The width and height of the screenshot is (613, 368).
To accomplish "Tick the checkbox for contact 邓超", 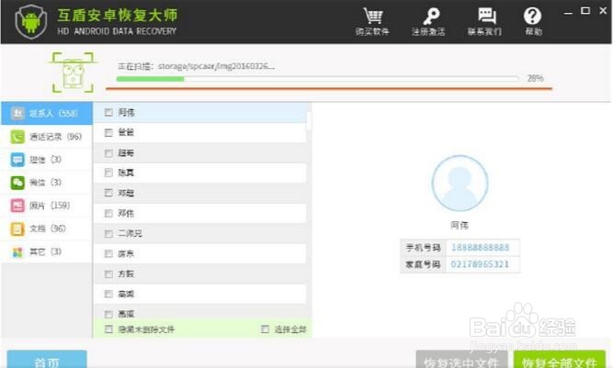I will [x=108, y=193].
